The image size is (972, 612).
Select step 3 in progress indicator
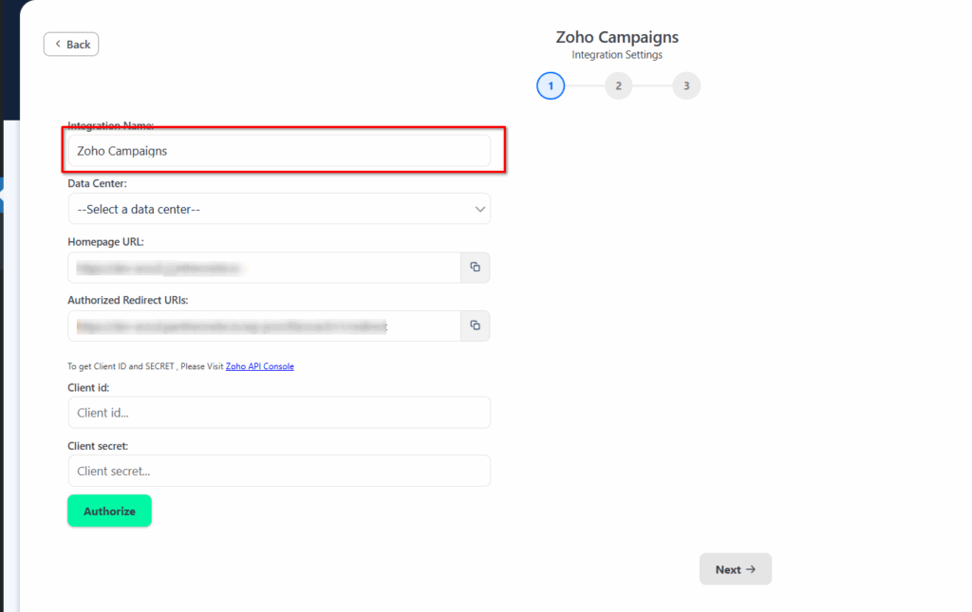[687, 86]
